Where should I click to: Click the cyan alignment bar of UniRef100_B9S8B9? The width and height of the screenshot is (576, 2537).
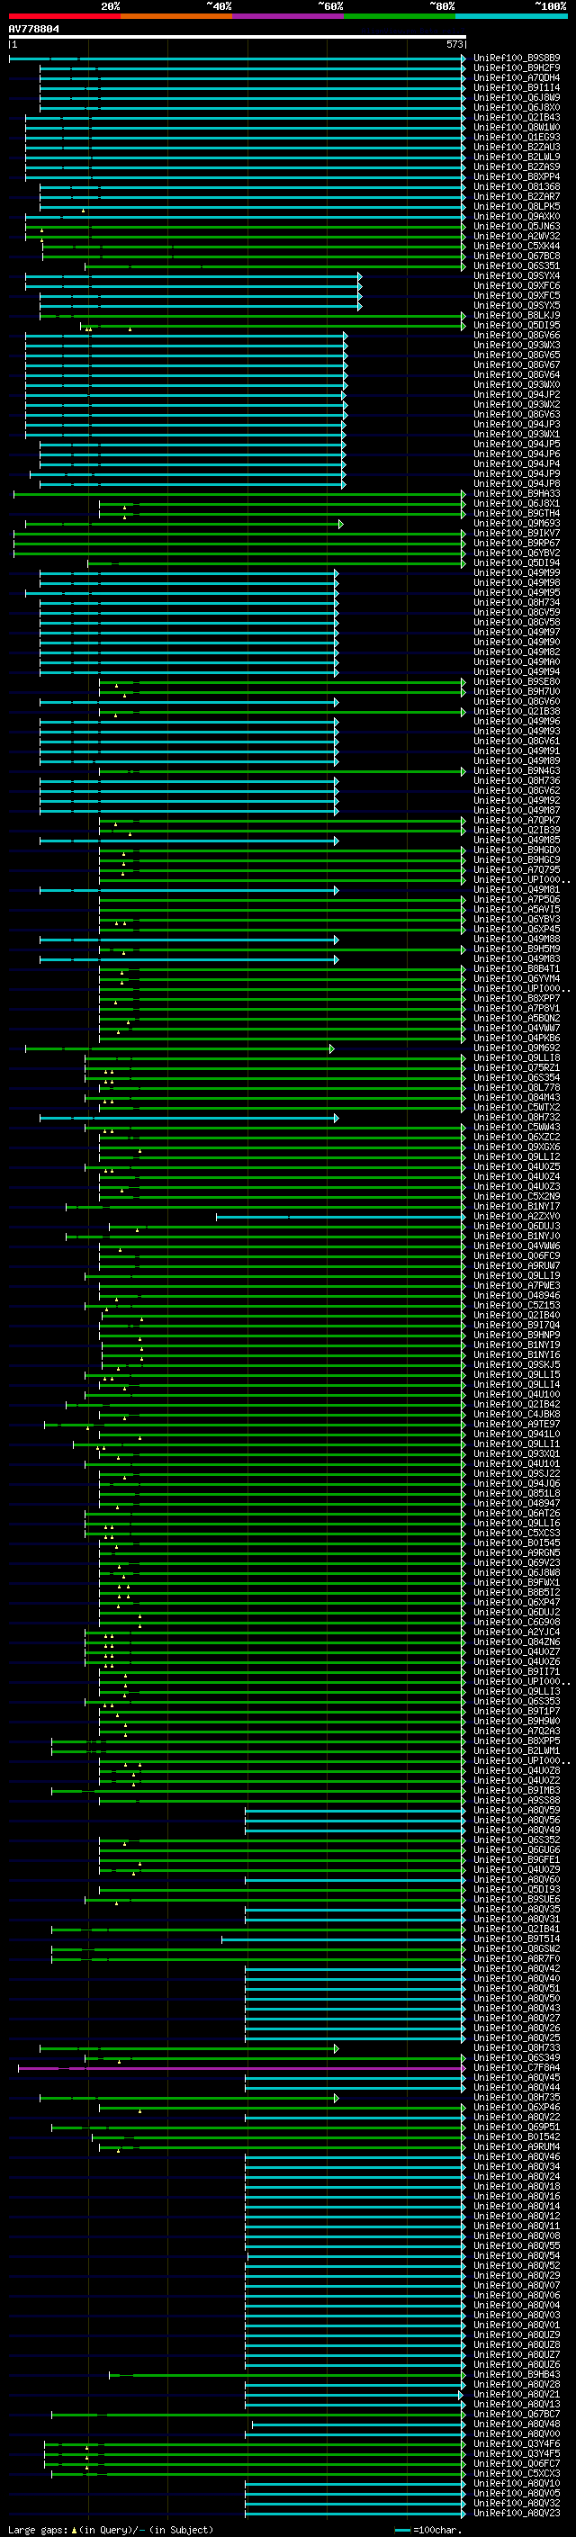tap(238, 59)
